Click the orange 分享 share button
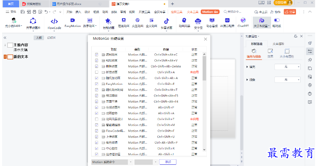 click(x=290, y=12)
